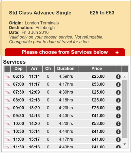Sort services by Price column header
The height and width of the screenshot is (153, 131).
click(97, 69)
